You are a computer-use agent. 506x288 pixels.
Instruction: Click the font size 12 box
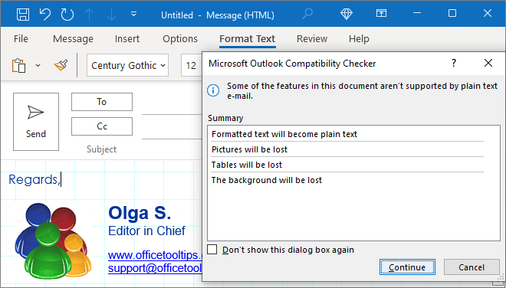191,65
